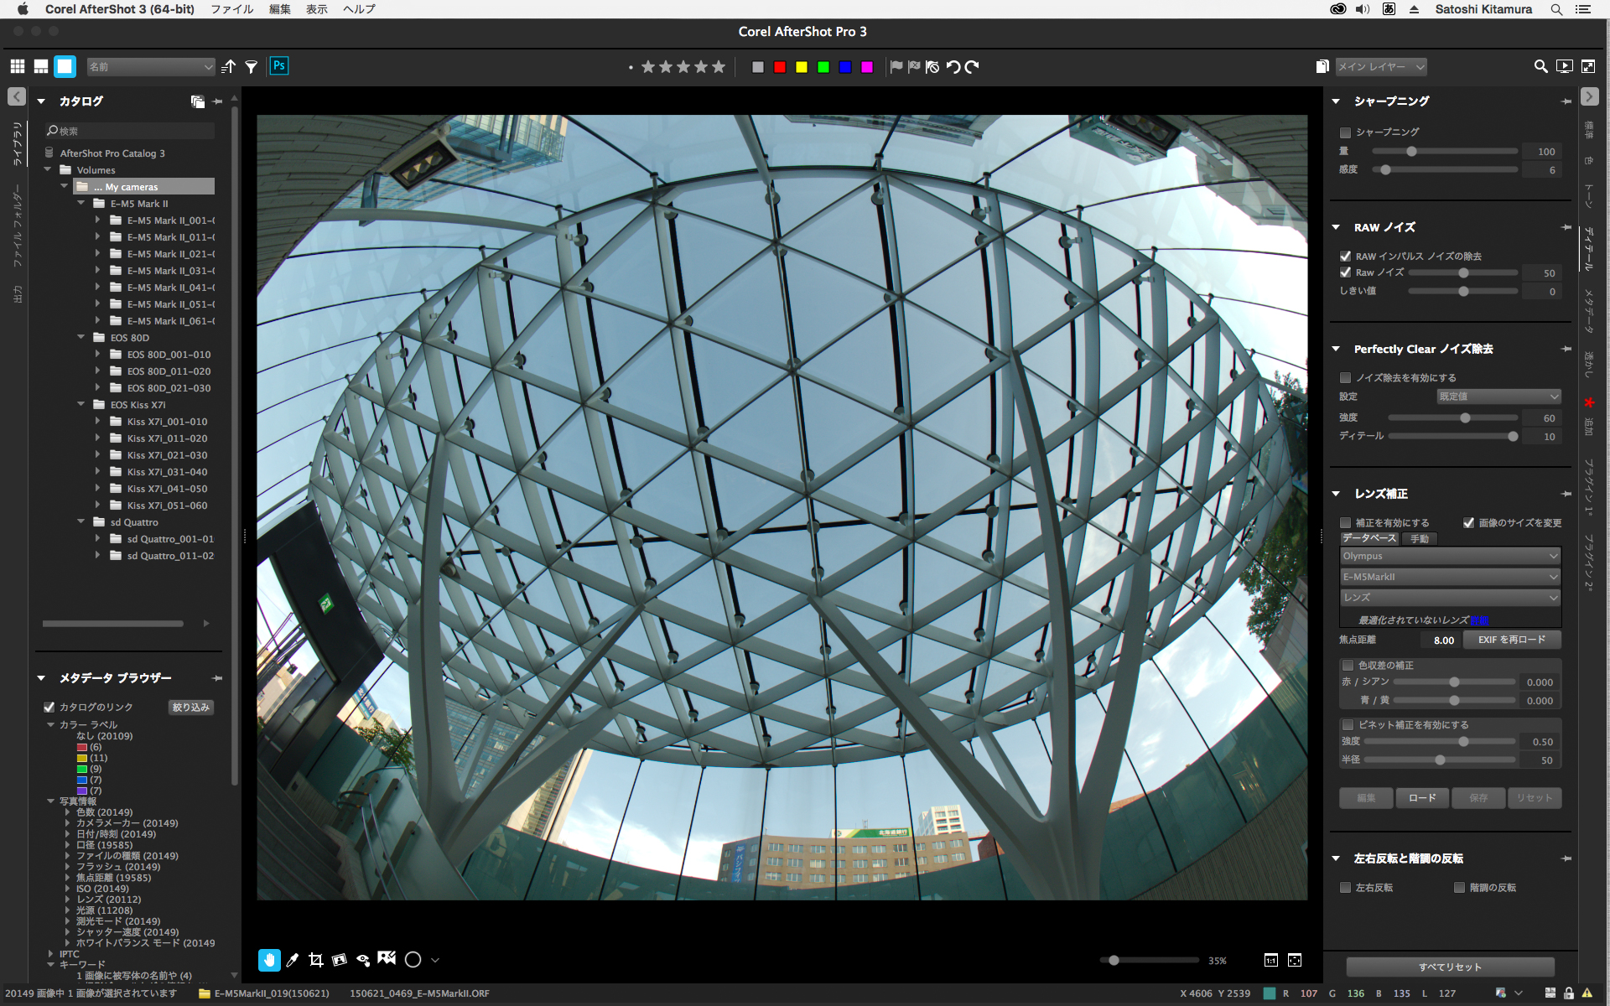
Task: Open the ファイル menu
Action: click(x=232, y=9)
